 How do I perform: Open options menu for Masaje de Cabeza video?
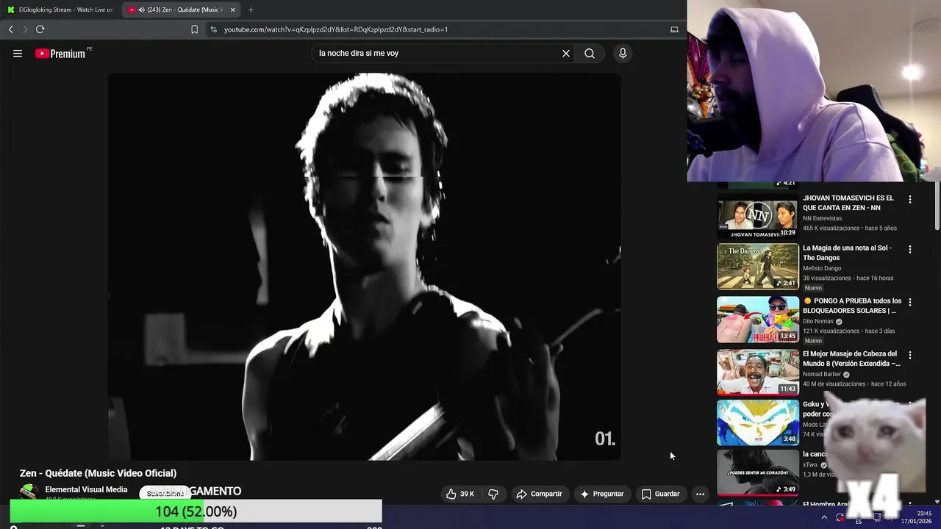(x=910, y=355)
